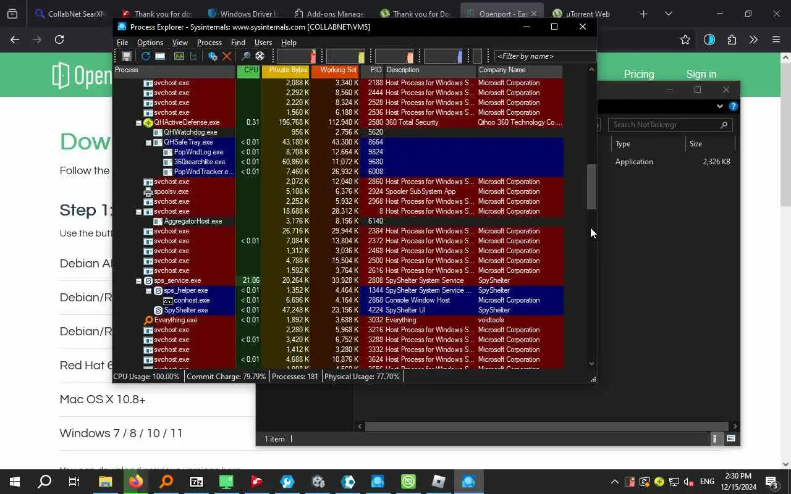Click the Find Handle or DLL magnifier icon
Image resolution: width=791 pixels, height=494 pixels.
click(x=246, y=56)
